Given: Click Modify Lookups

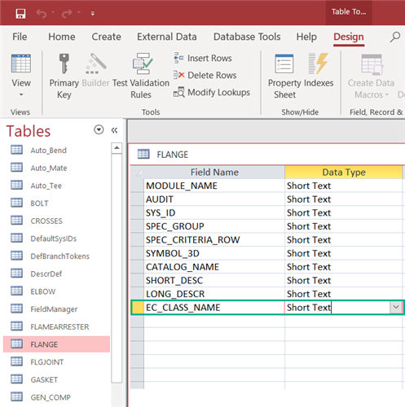Looking at the screenshot, I should (212, 92).
